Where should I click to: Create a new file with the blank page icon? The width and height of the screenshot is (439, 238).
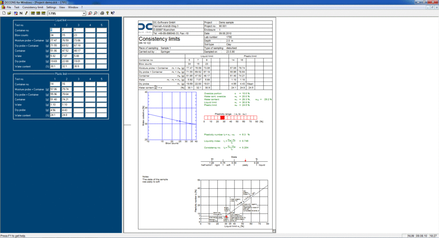click(x=4, y=13)
